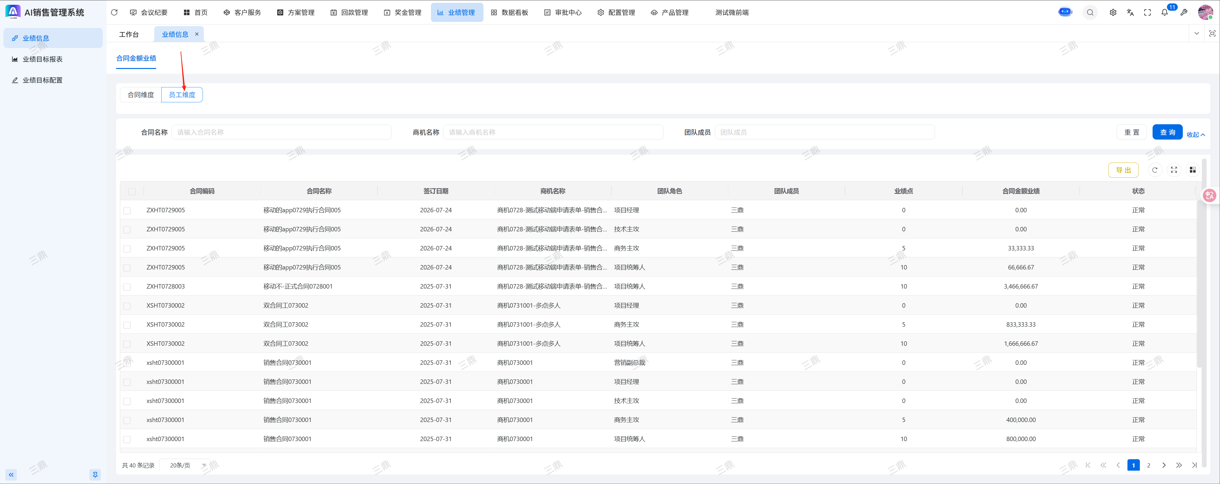Screen dimensions: 1220x484
Task: Open the header search icon
Action: point(1090,13)
